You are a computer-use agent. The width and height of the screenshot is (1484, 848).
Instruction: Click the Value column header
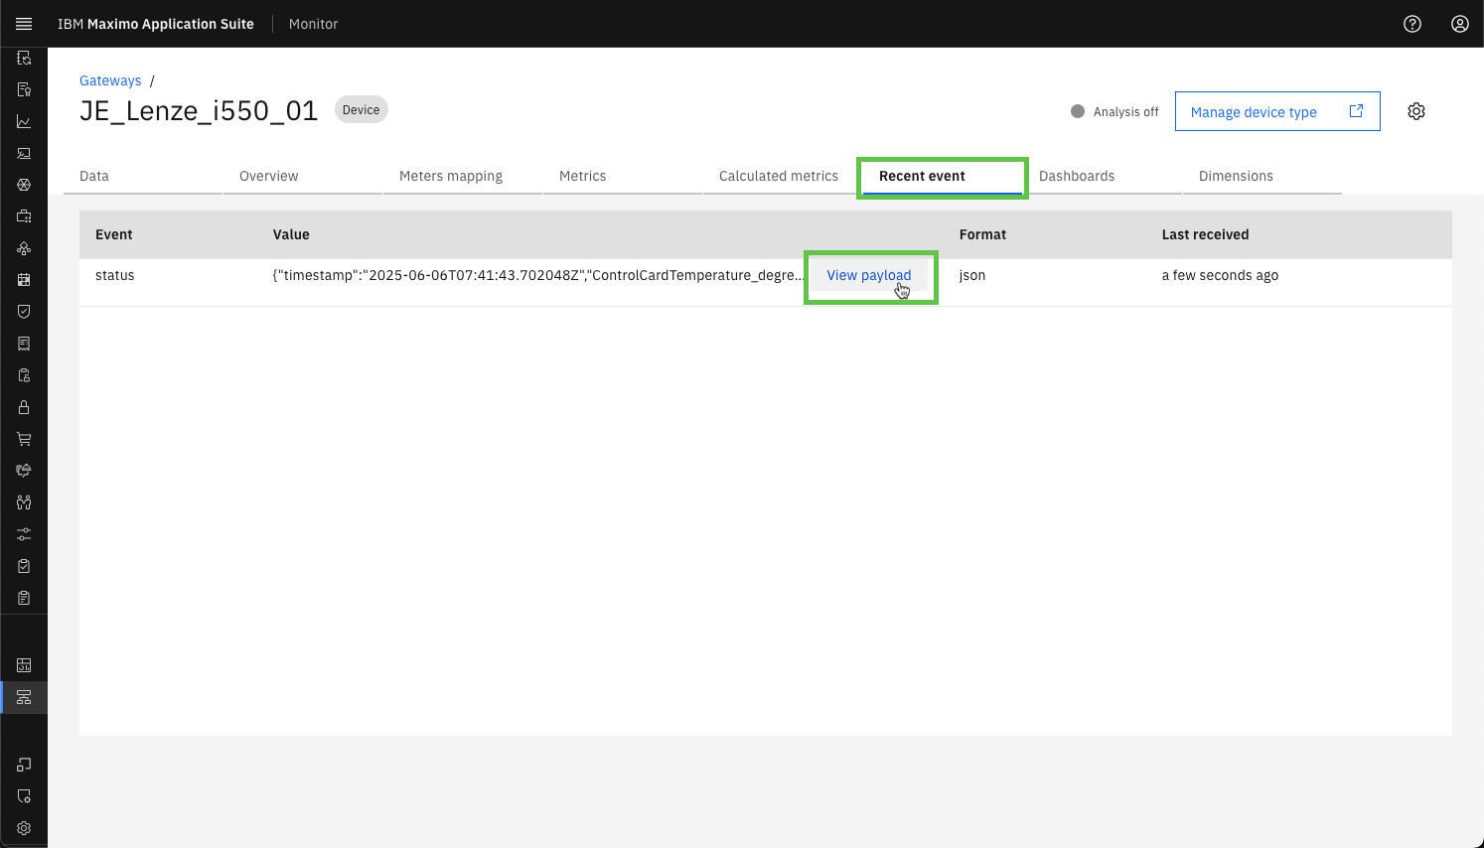point(291,234)
